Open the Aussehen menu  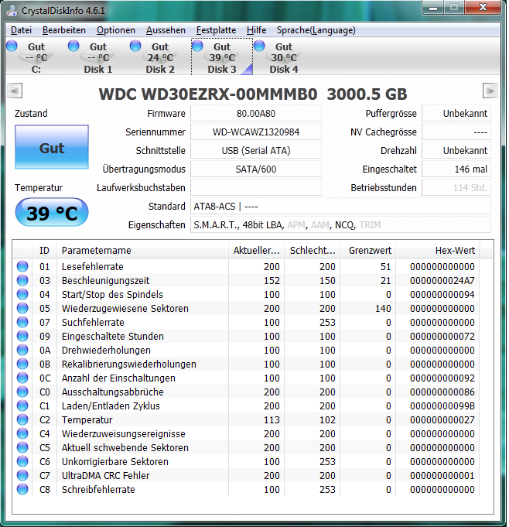pos(166,30)
